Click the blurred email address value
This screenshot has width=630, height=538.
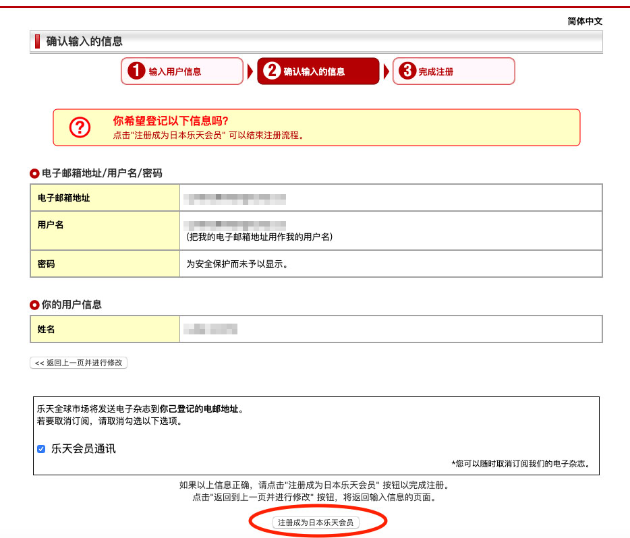pos(235,199)
